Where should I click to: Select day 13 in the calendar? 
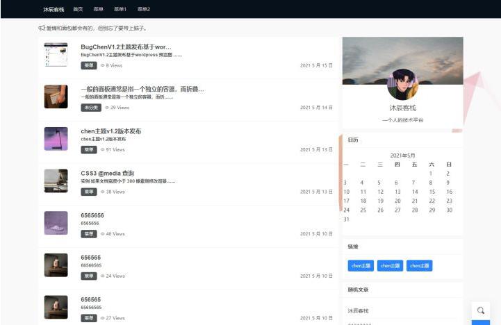[397, 192]
